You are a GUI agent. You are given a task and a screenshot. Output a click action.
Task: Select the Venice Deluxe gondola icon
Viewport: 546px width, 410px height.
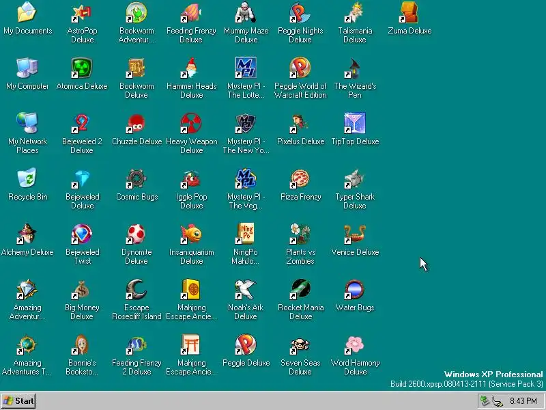click(x=355, y=234)
